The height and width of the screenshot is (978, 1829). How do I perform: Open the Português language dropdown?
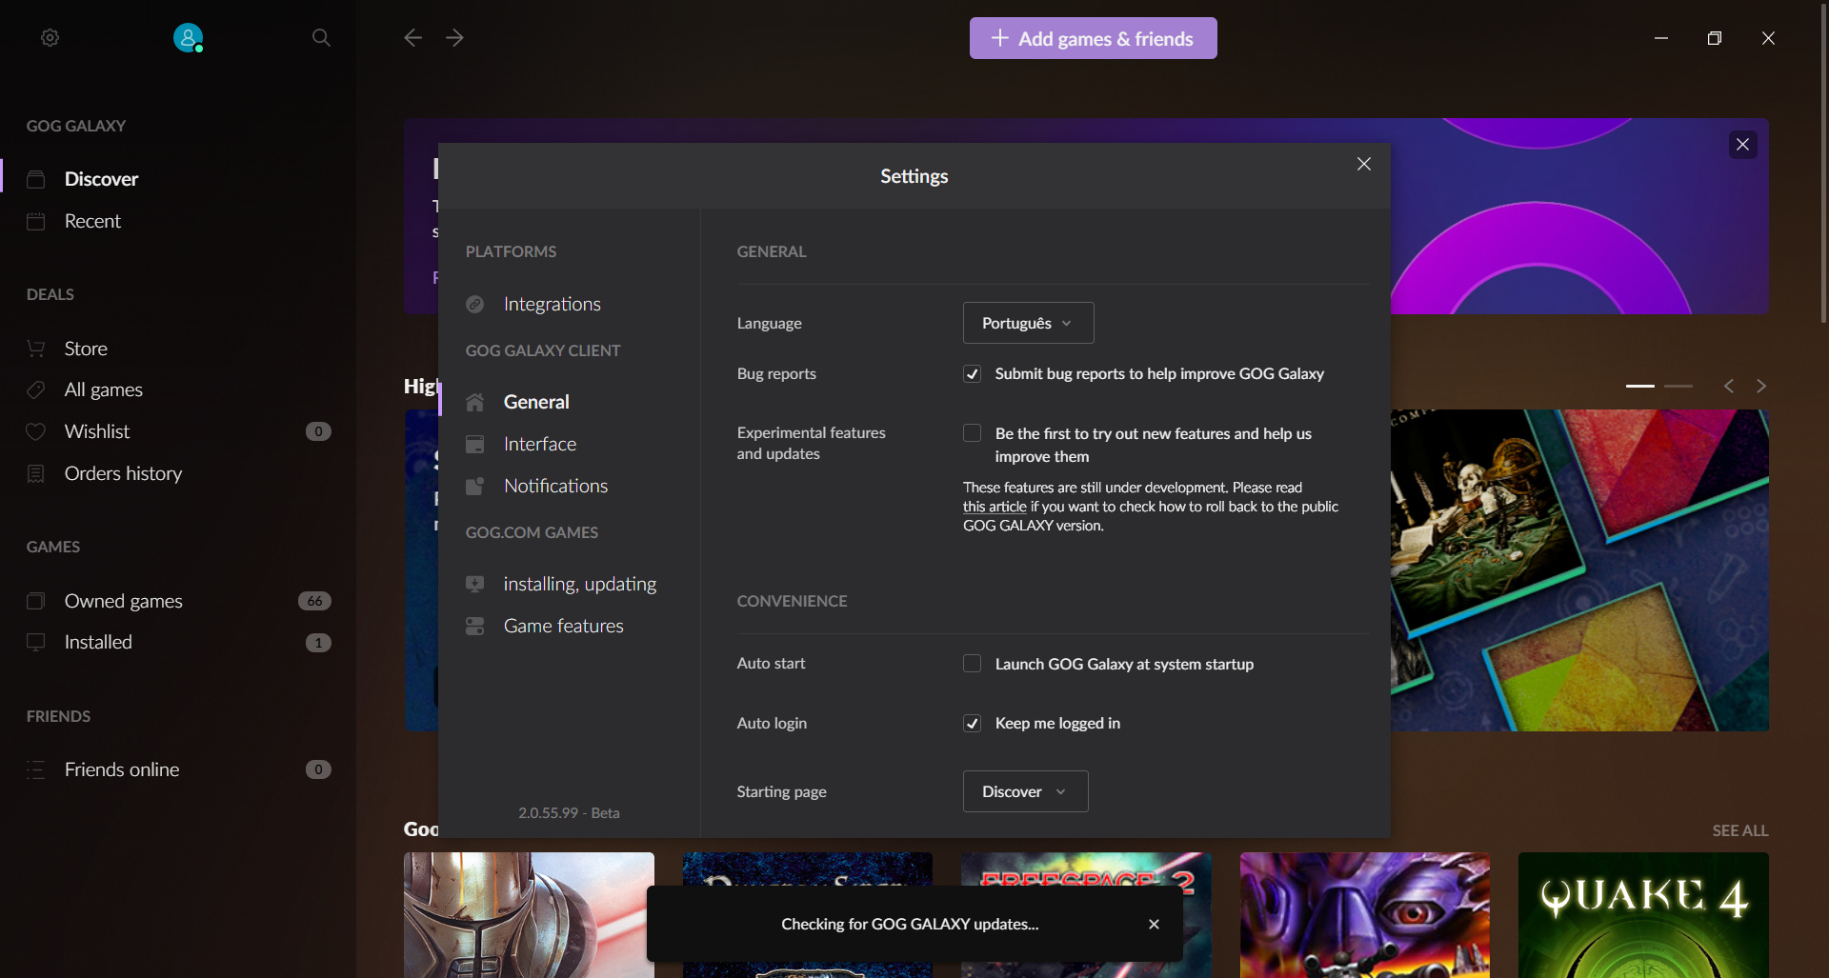pyautogui.click(x=1028, y=323)
